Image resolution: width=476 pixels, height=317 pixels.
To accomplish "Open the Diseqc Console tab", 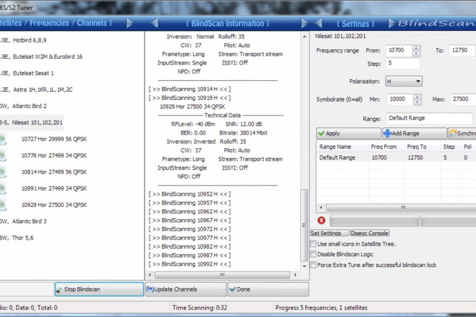I will pos(370,233).
